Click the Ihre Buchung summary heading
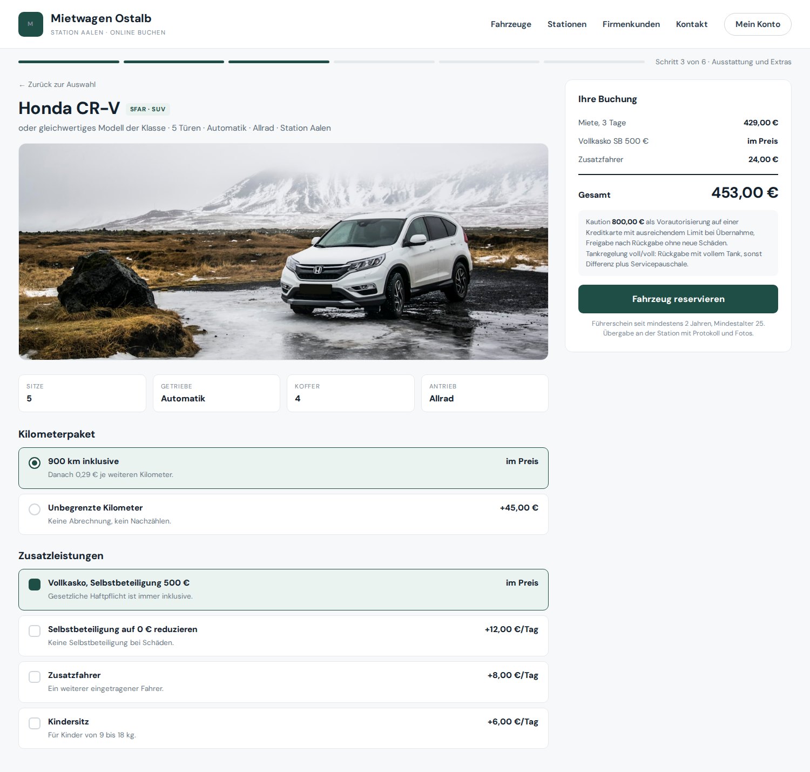The image size is (810, 772). pos(607,99)
